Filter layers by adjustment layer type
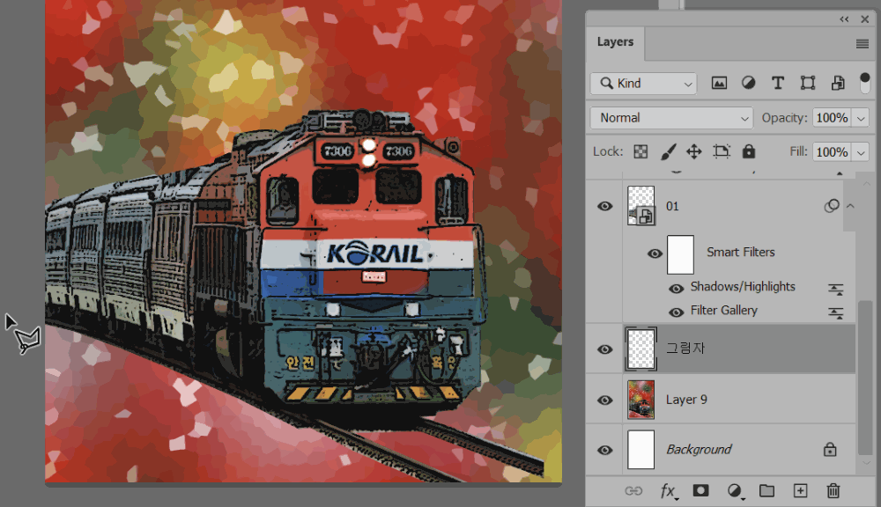This screenshot has height=507, width=881. pos(748,83)
